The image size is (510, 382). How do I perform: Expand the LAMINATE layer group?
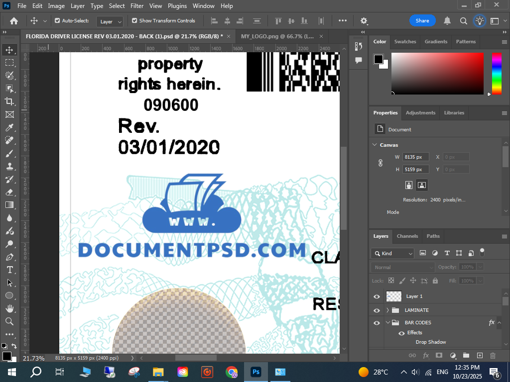[387, 310]
